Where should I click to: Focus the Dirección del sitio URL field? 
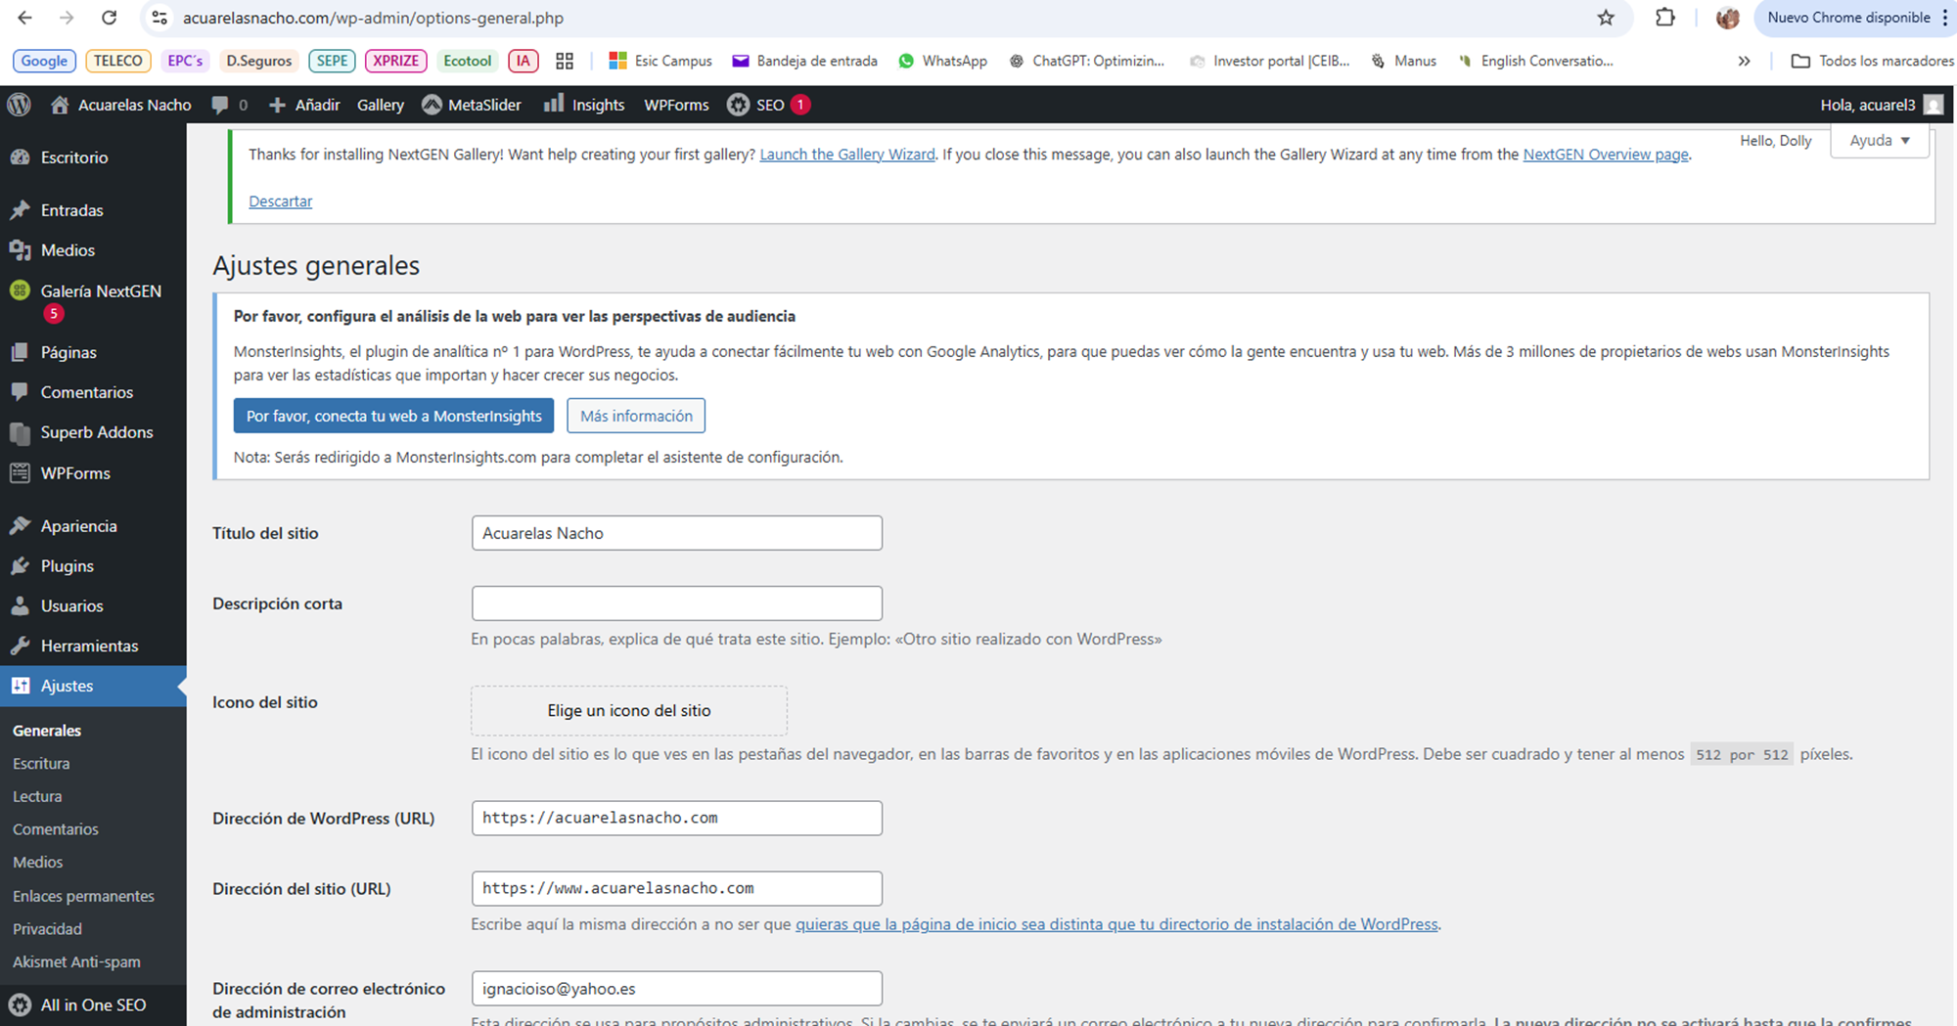pyautogui.click(x=677, y=889)
